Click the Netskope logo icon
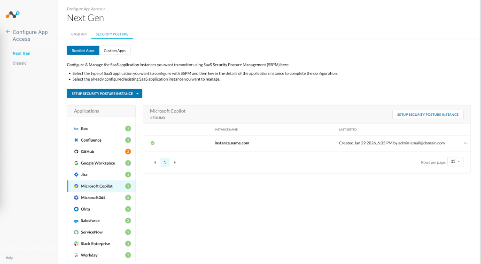 [x=13, y=15]
